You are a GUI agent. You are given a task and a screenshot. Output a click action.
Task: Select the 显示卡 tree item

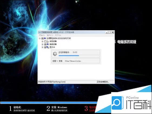click(x=52, y=47)
